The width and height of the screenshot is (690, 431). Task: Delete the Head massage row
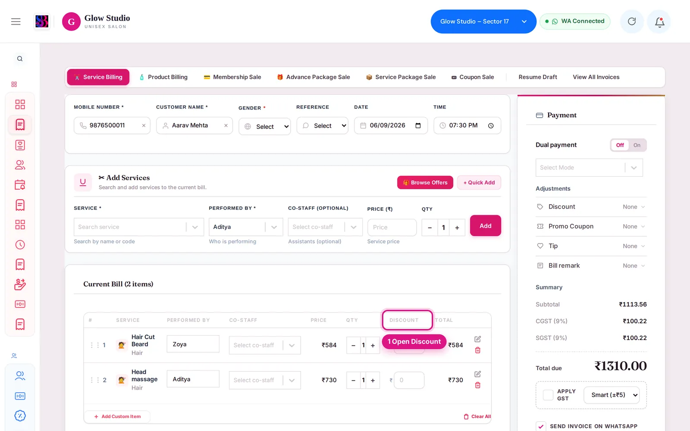click(x=477, y=385)
